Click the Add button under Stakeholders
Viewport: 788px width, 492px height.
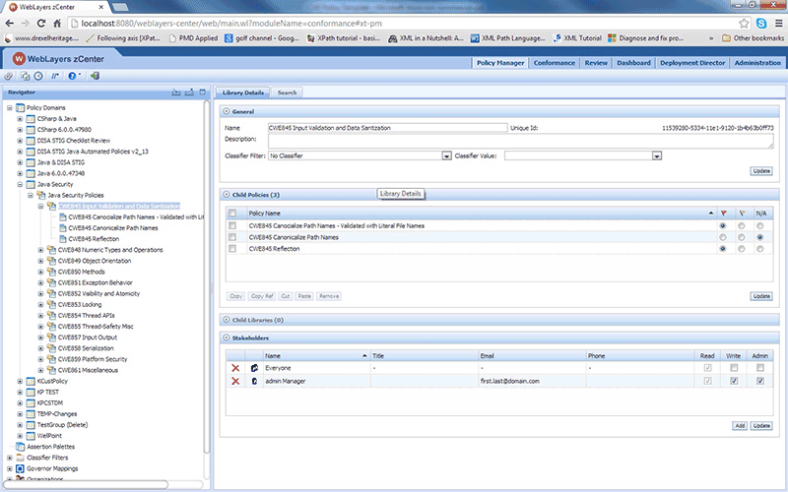click(740, 426)
